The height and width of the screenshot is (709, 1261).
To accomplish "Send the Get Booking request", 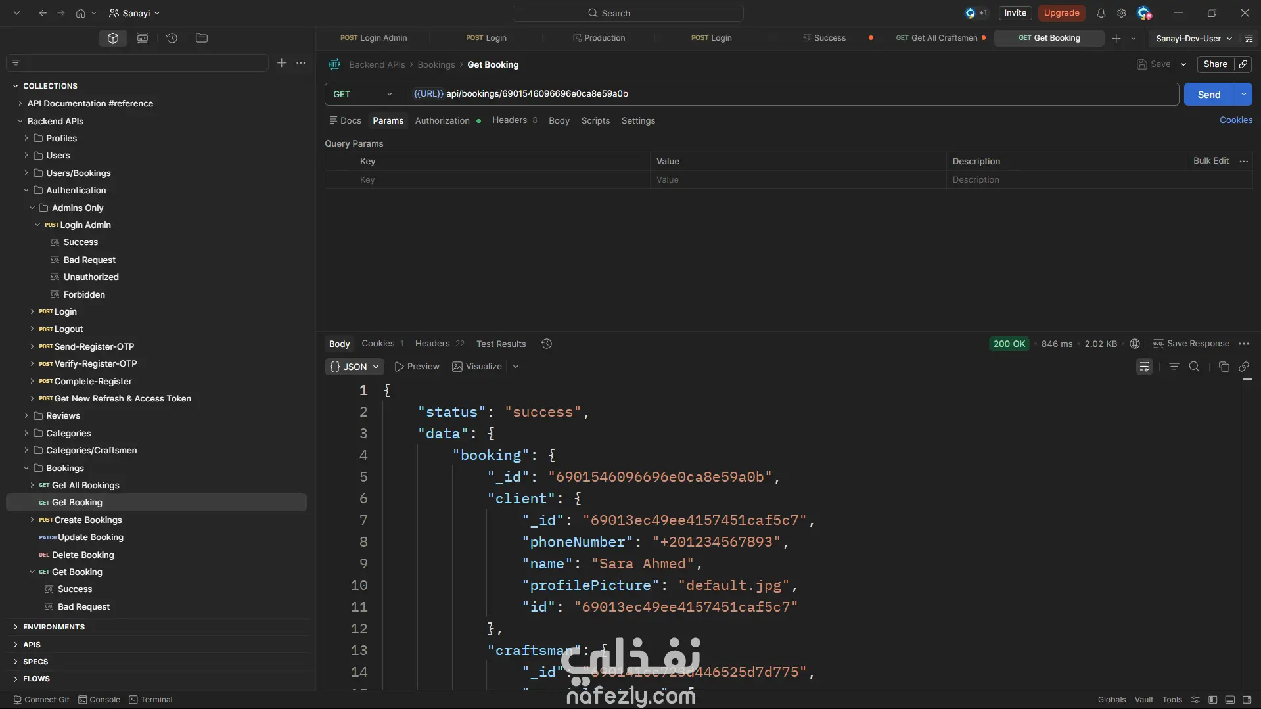I will 1209,94.
